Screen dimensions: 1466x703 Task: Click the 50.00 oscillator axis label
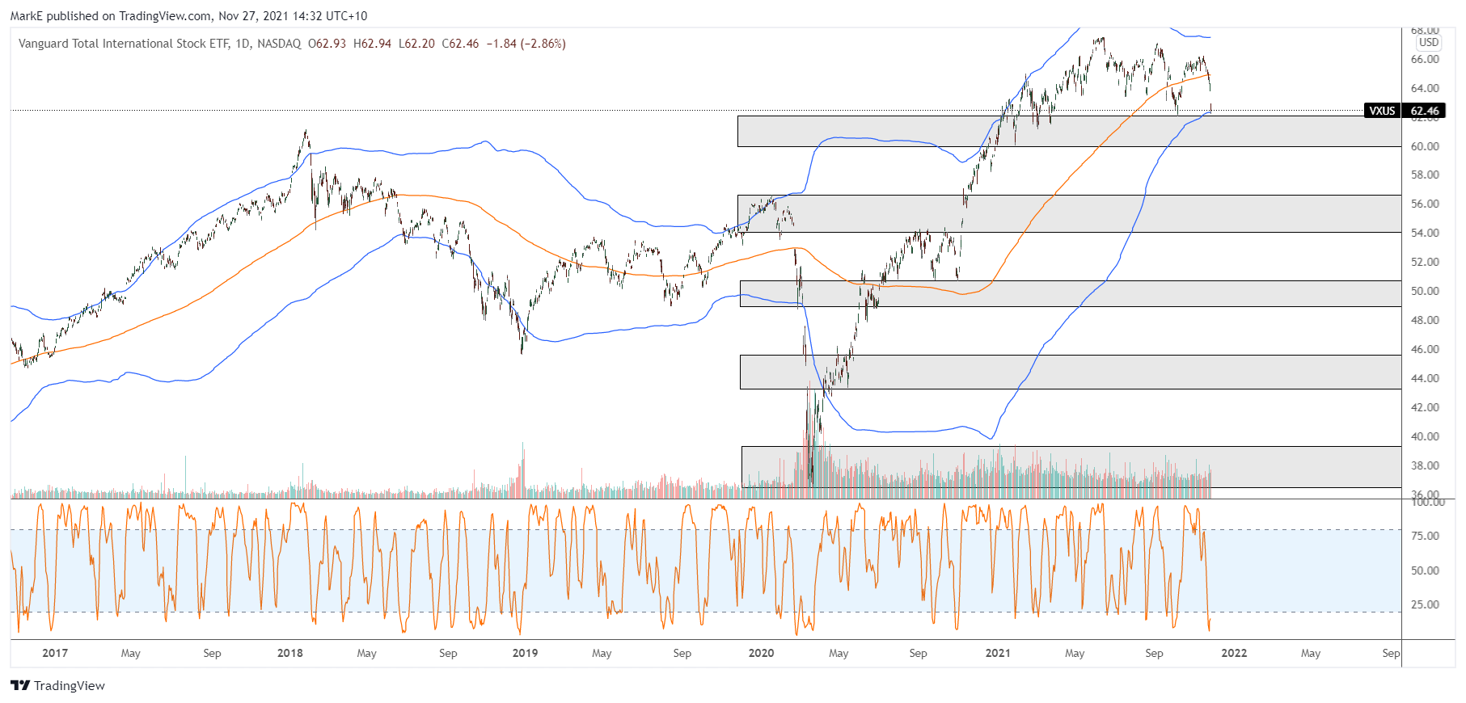1425,570
